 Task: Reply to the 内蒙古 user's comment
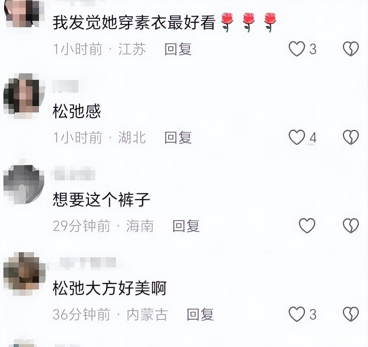click(x=200, y=314)
